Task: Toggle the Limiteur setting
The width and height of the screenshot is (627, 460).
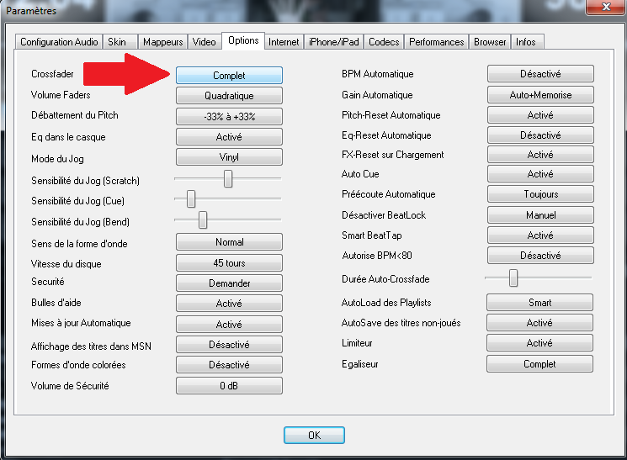Action: pos(539,343)
